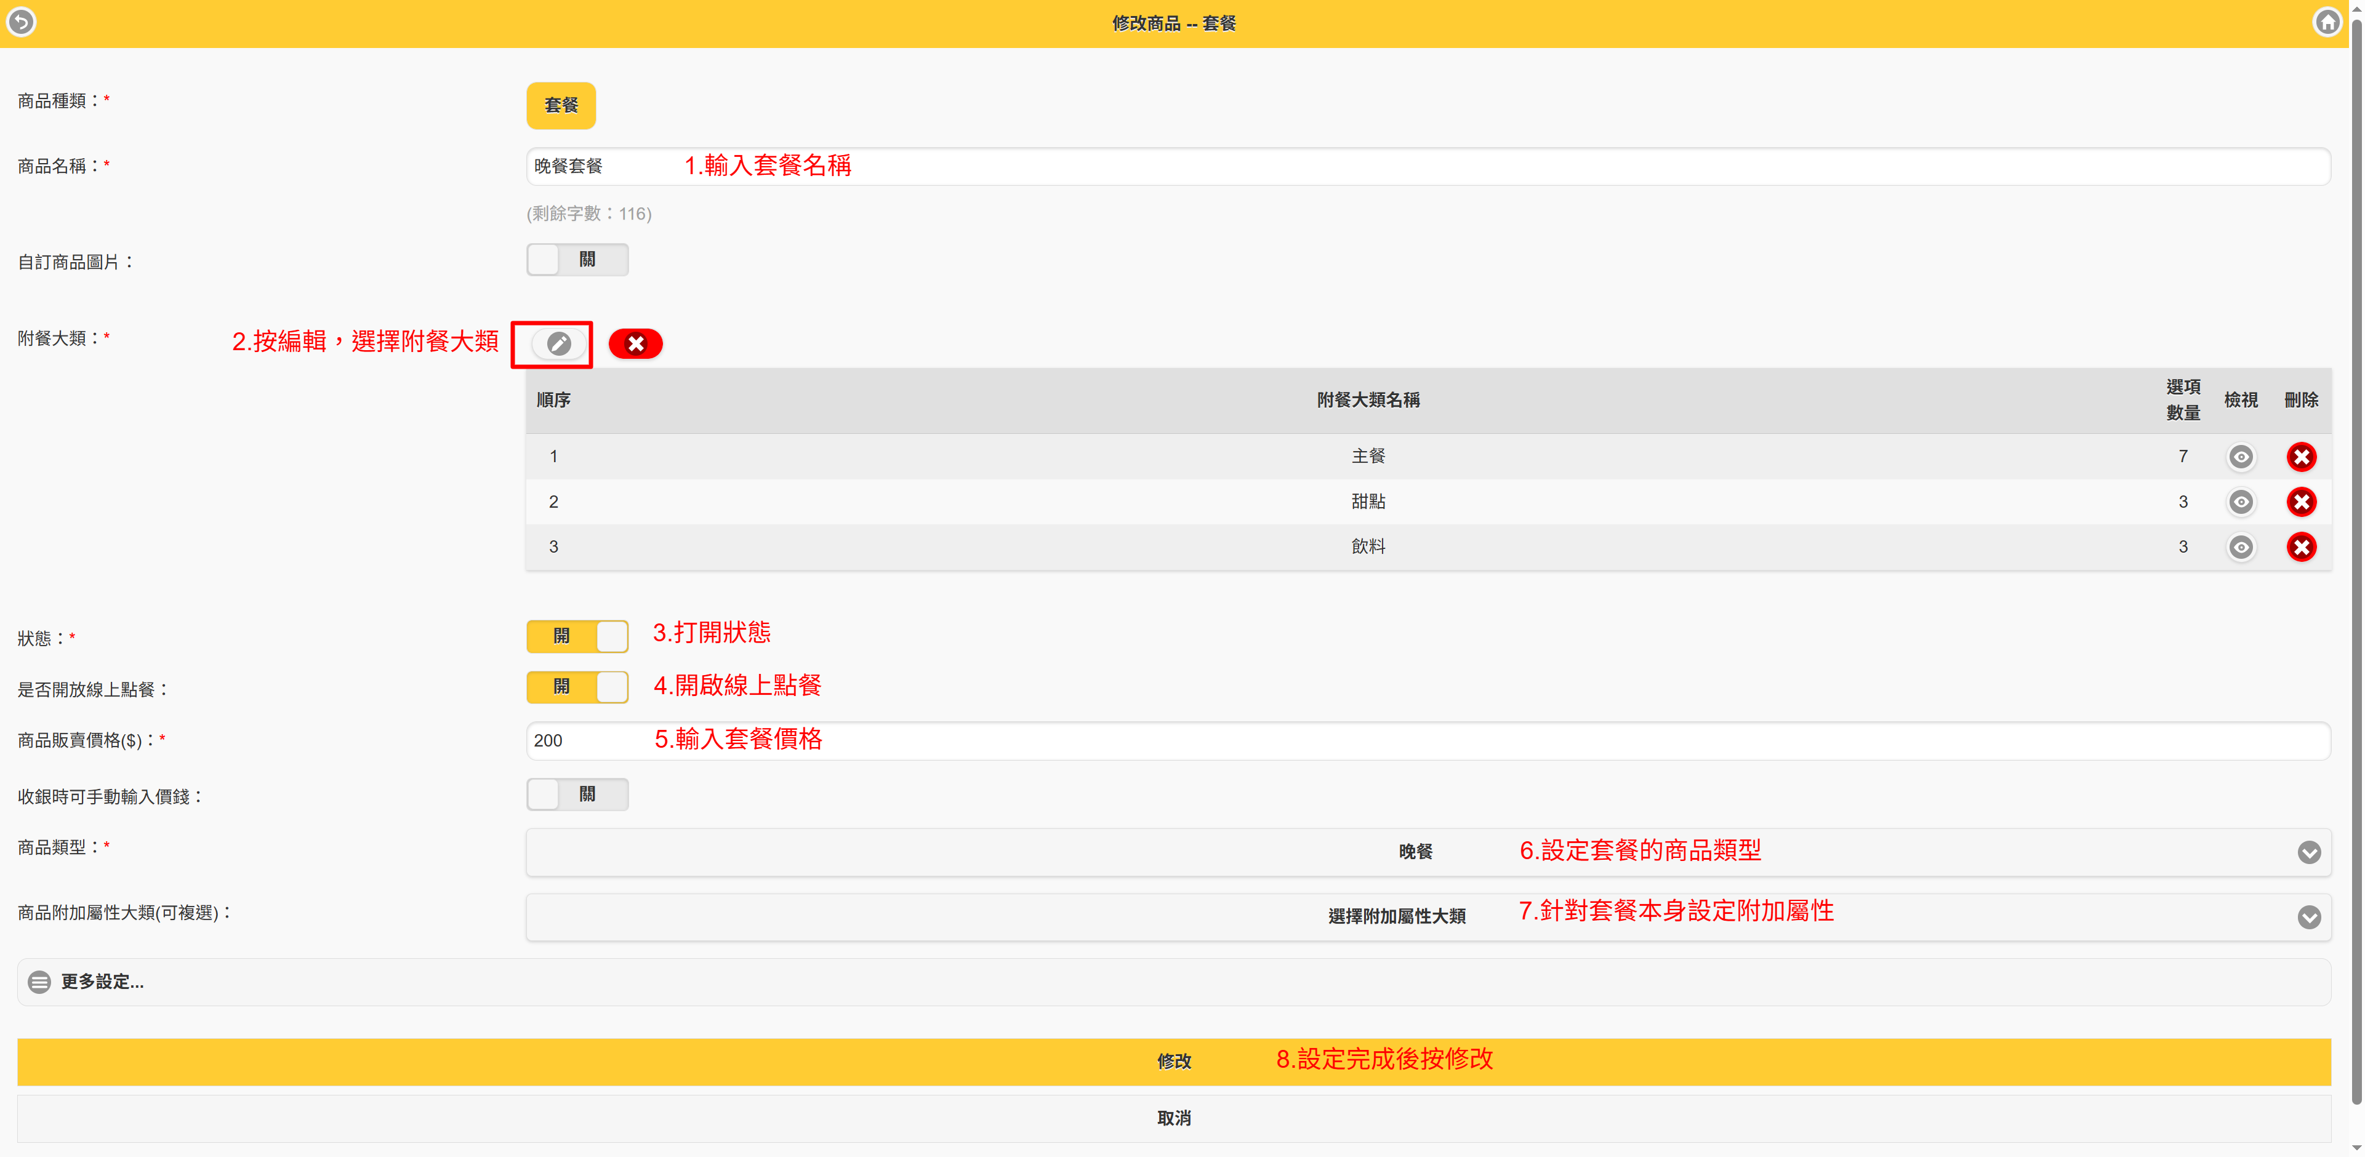Click the pencil edit icon for 附餐大類
The height and width of the screenshot is (1157, 2365).
click(558, 344)
